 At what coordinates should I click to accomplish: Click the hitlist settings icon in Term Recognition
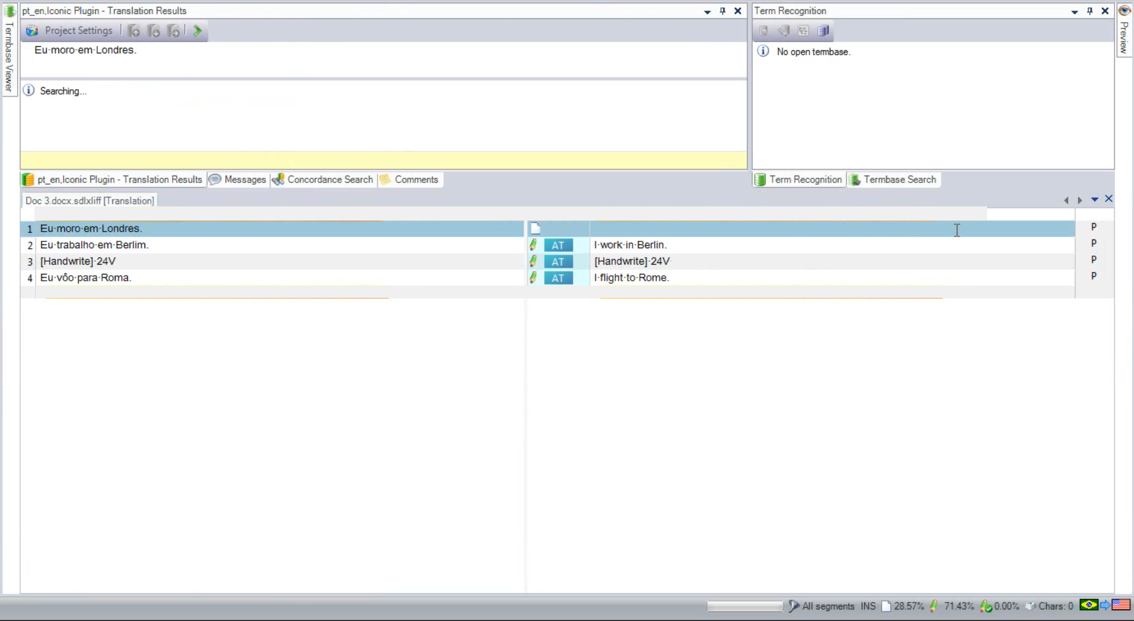(803, 31)
